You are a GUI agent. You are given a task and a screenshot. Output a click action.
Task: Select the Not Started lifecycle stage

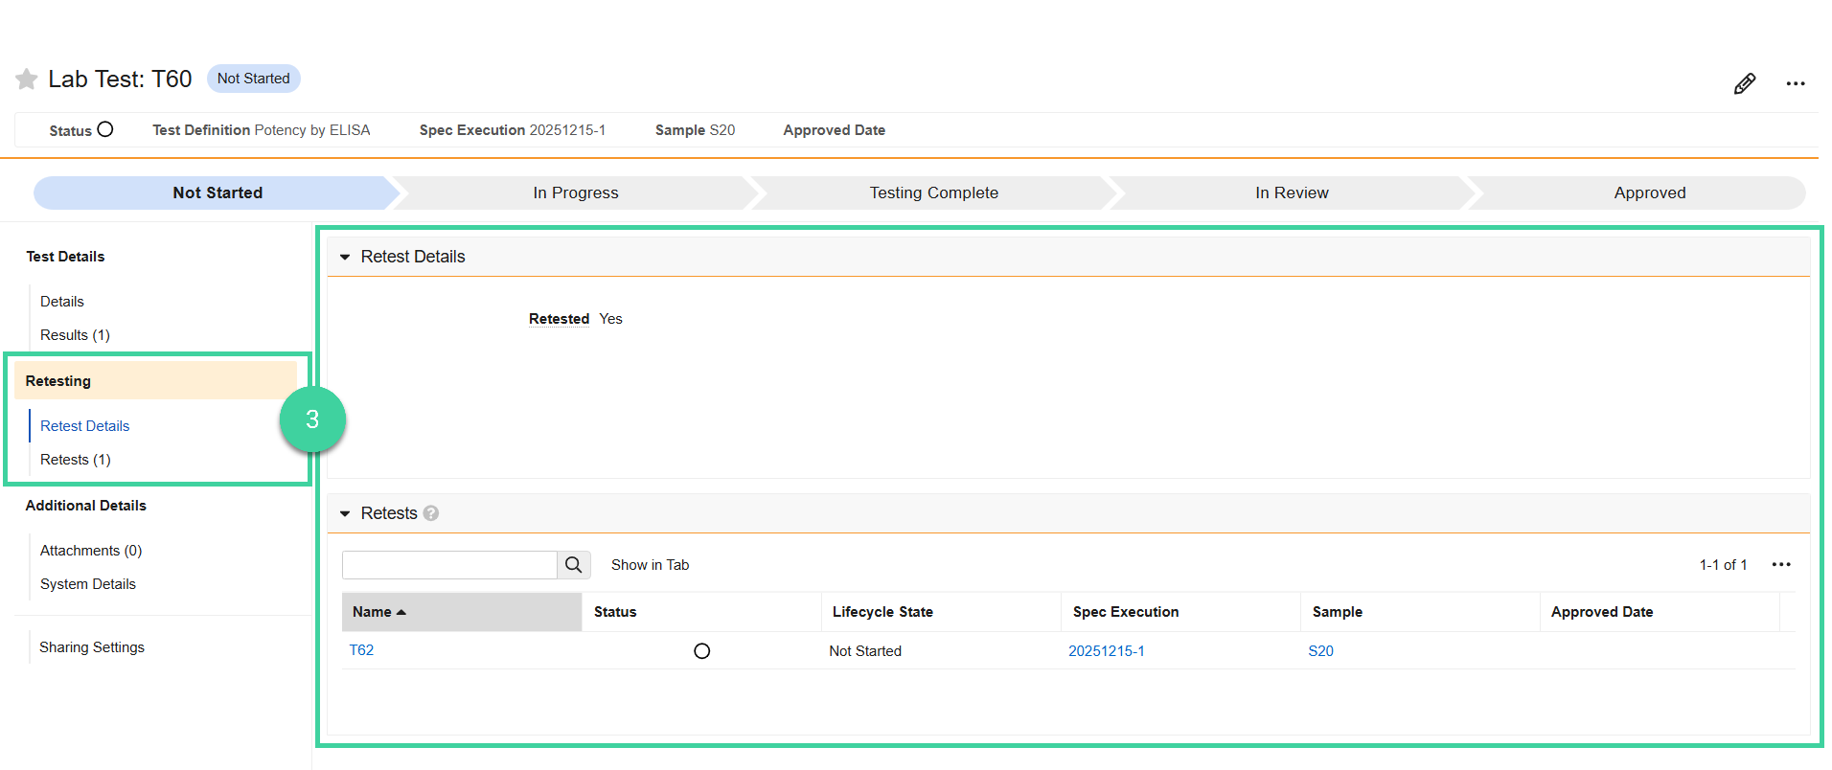(x=218, y=192)
